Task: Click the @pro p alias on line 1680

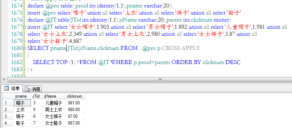Action: coord(151,48)
